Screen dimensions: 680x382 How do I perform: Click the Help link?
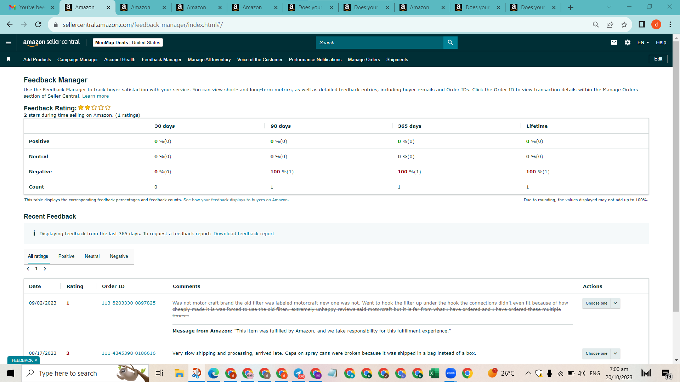tap(661, 42)
